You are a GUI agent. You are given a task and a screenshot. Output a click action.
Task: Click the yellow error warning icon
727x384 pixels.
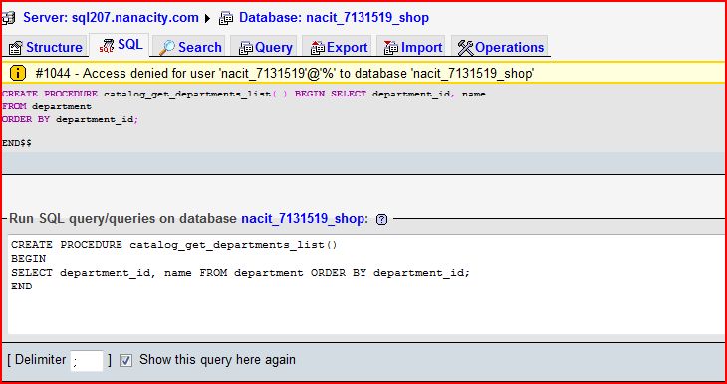18,73
